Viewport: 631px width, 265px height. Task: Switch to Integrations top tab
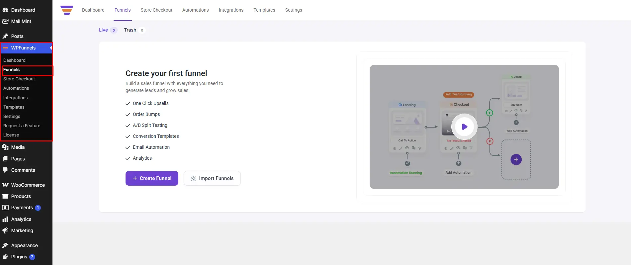231,10
